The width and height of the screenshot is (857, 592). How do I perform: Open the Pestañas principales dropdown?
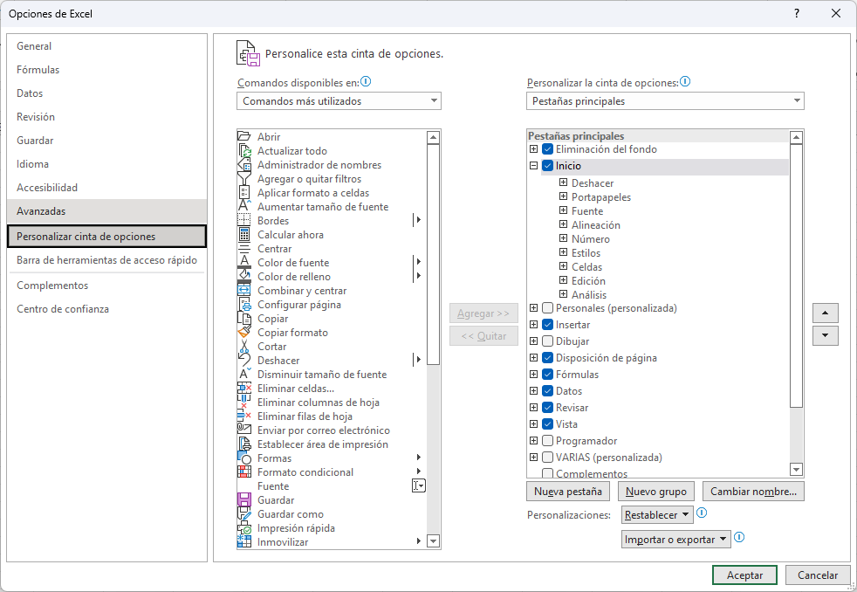click(x=665, y=101)
